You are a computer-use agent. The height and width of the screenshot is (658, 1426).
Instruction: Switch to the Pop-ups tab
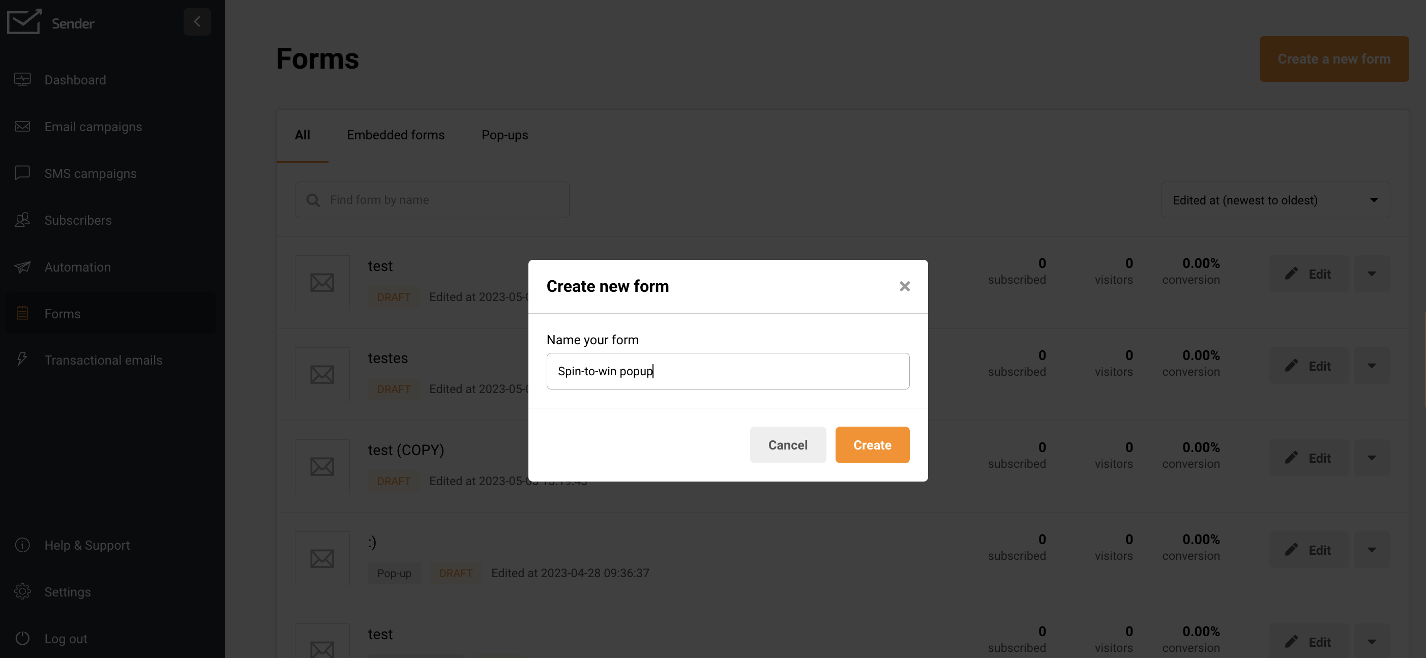click(504, 135)
